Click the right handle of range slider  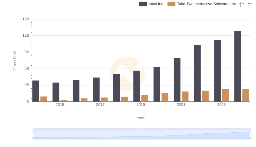(250, 135)
